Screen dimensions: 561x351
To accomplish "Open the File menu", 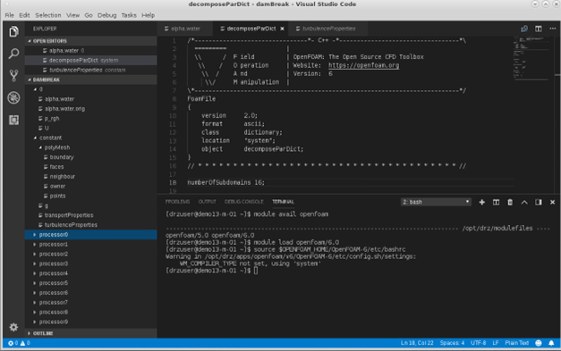I will [9, 15].
